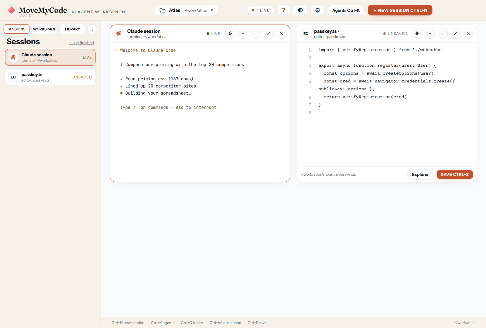
Task: Click 'Ctrl+W close pane' status bar hint
Action: pos(225,323)
